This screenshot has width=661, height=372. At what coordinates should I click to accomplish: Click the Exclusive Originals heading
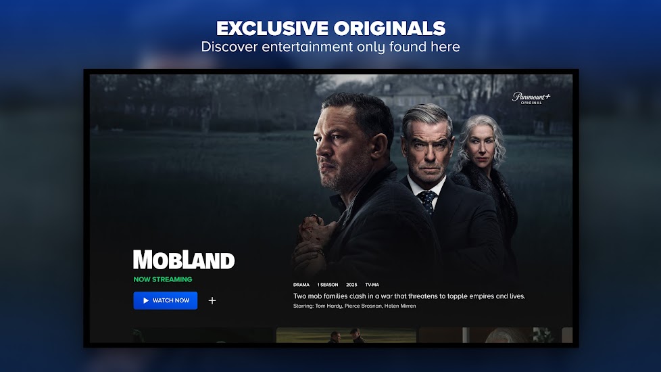coord(331,28)
